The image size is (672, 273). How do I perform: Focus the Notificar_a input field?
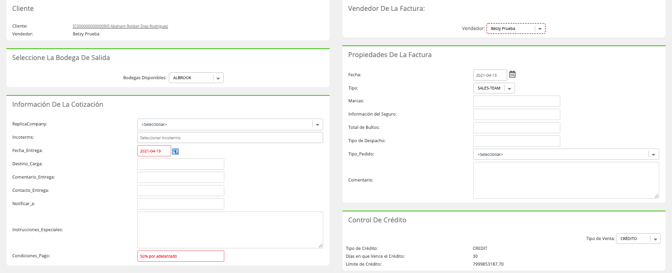[181, 204]
